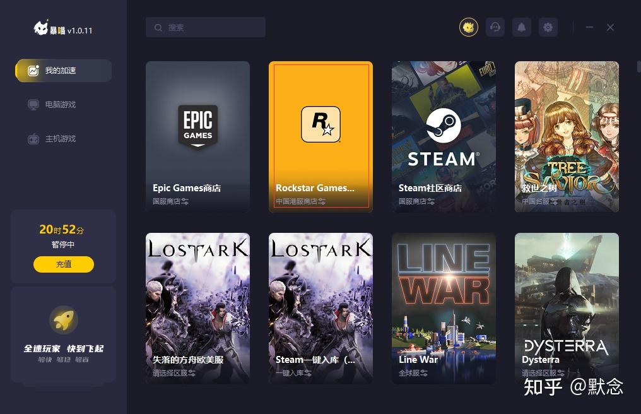
Task: Open 电脑游戏 tab in sidebar
Action: (63, 105)
